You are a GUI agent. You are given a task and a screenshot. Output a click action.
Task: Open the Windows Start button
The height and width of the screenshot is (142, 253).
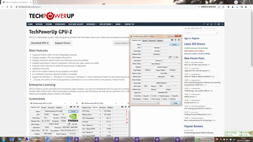[4, 139]
